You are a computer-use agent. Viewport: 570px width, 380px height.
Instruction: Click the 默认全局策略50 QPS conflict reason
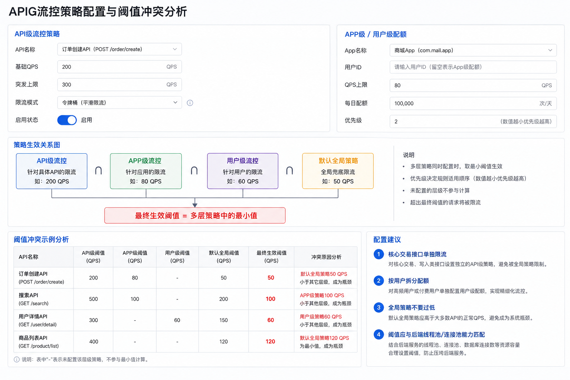pyautogui.click(x=324, y=274)
